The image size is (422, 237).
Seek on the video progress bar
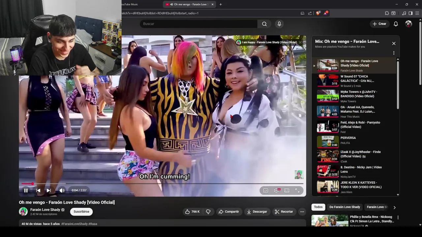[x=162, y=184]
